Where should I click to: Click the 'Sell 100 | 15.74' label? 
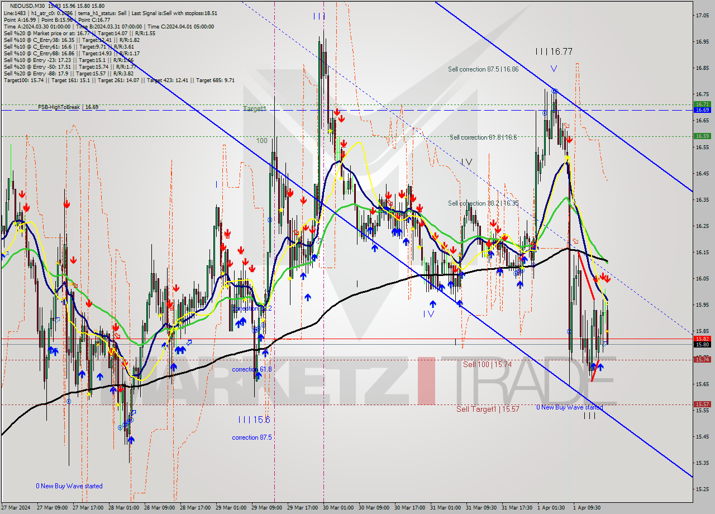[487, 364]
